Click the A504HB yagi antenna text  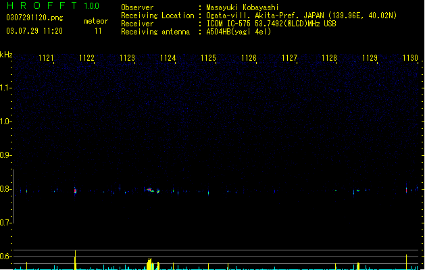click(239, 32)
